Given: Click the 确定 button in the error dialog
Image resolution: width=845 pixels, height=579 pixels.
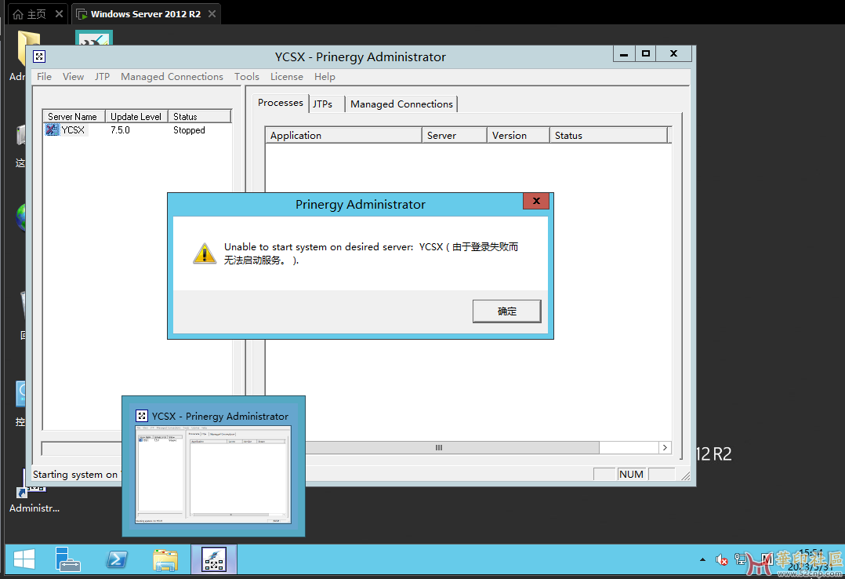Looking at the screenshot, I should 506,311.
